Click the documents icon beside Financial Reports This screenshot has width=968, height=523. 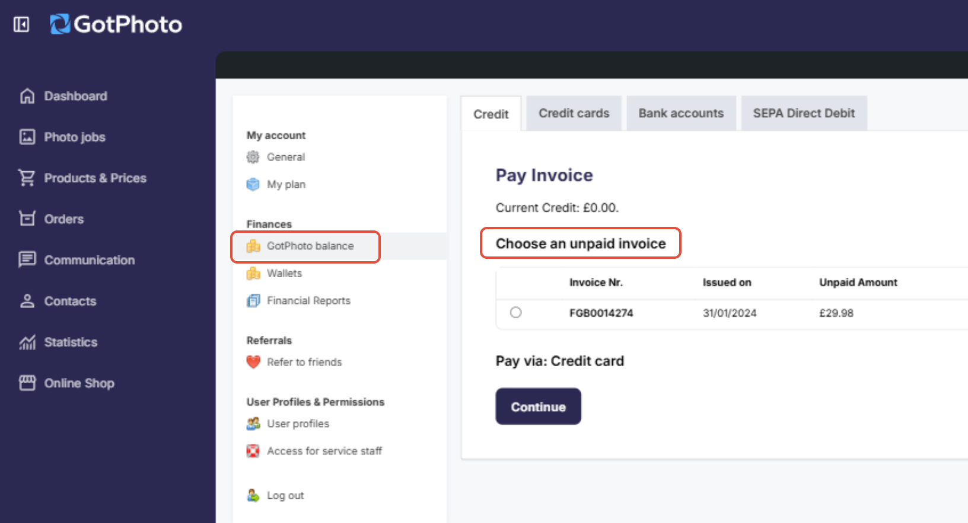253,300
